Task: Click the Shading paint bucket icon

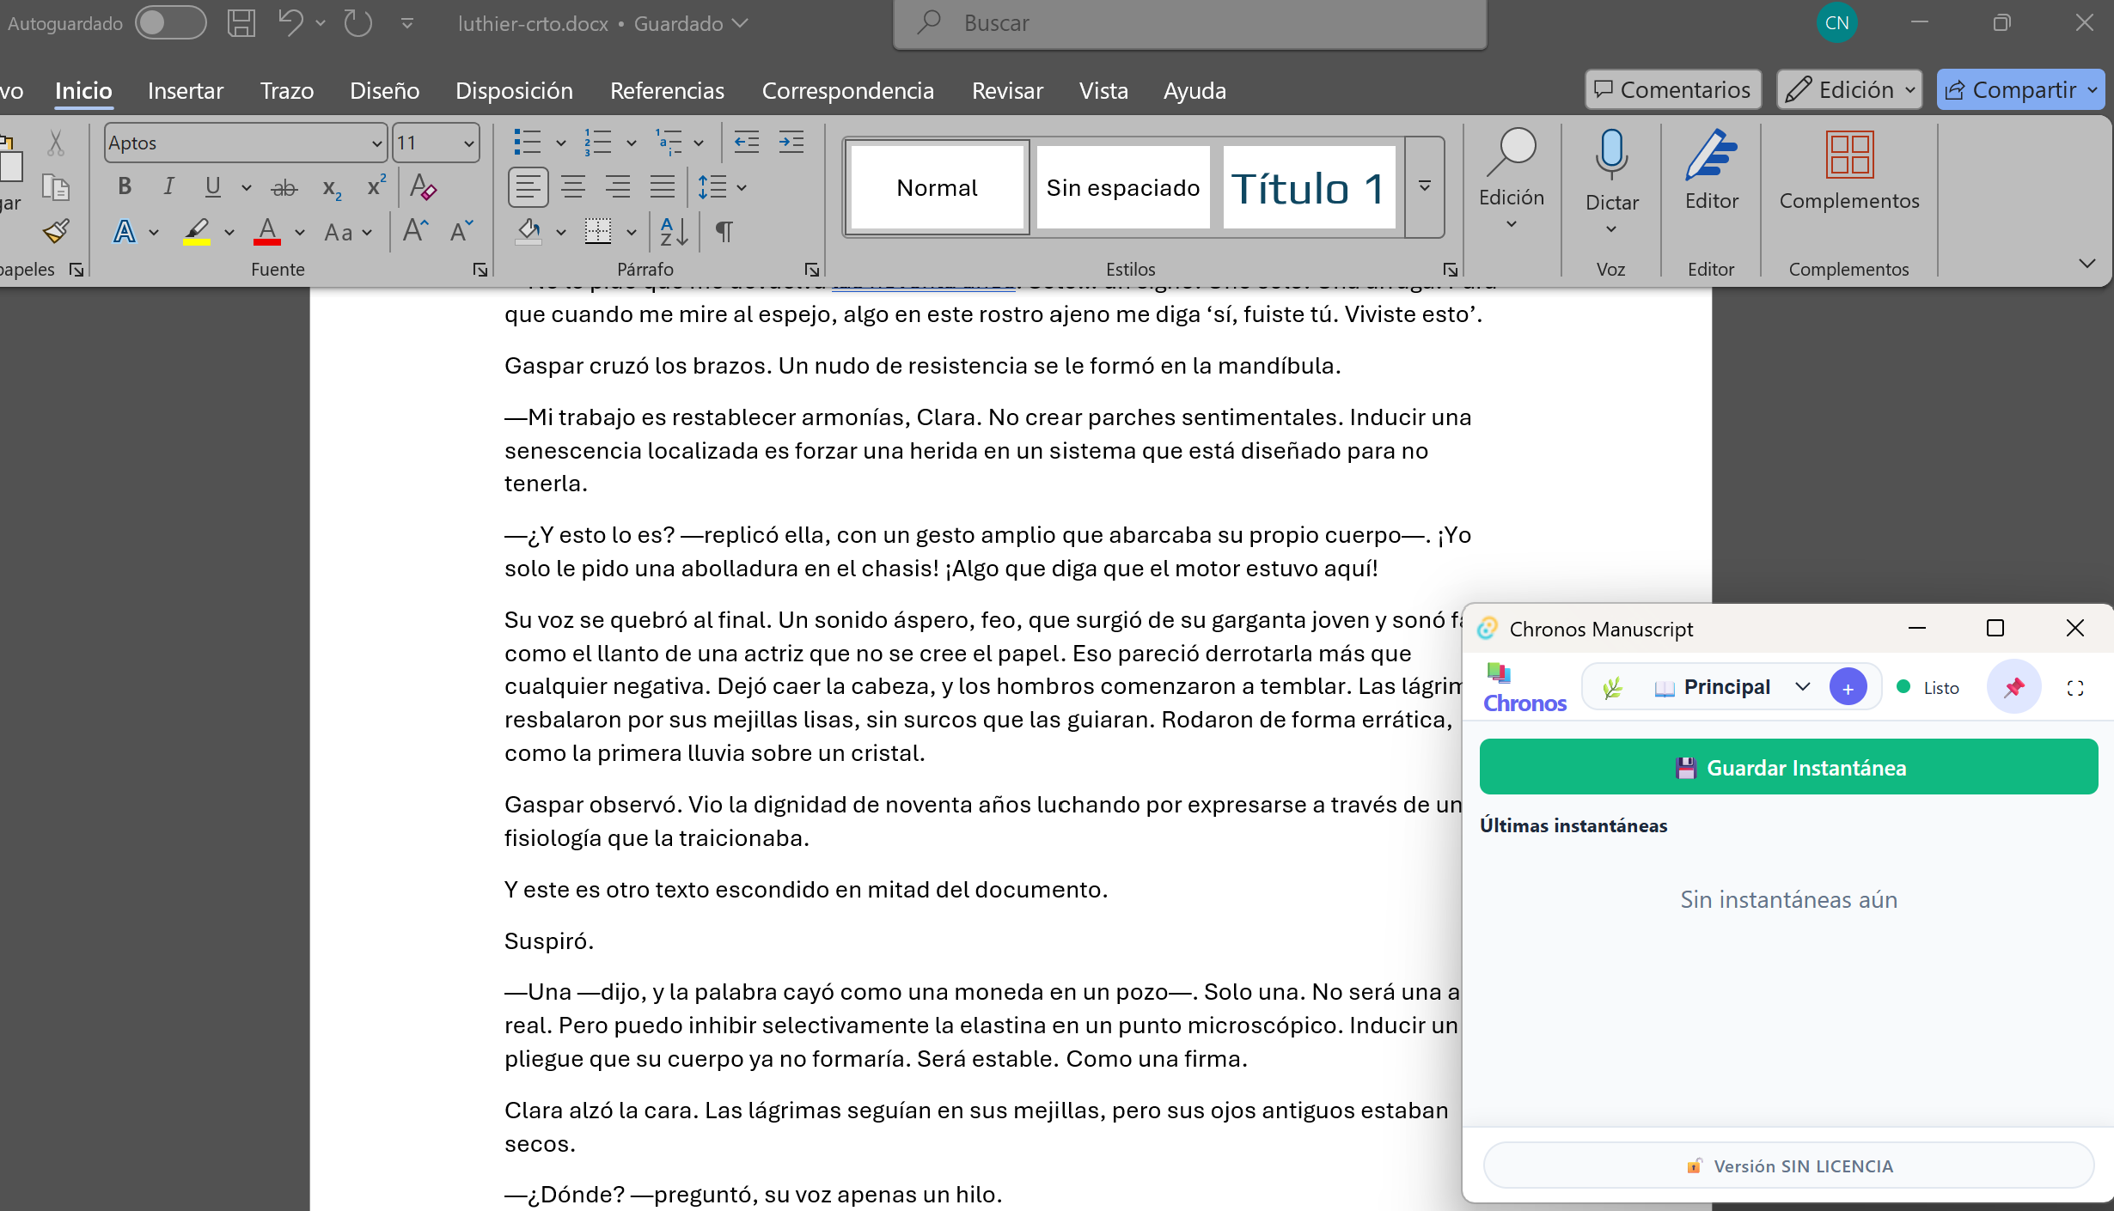Action: 529,231
